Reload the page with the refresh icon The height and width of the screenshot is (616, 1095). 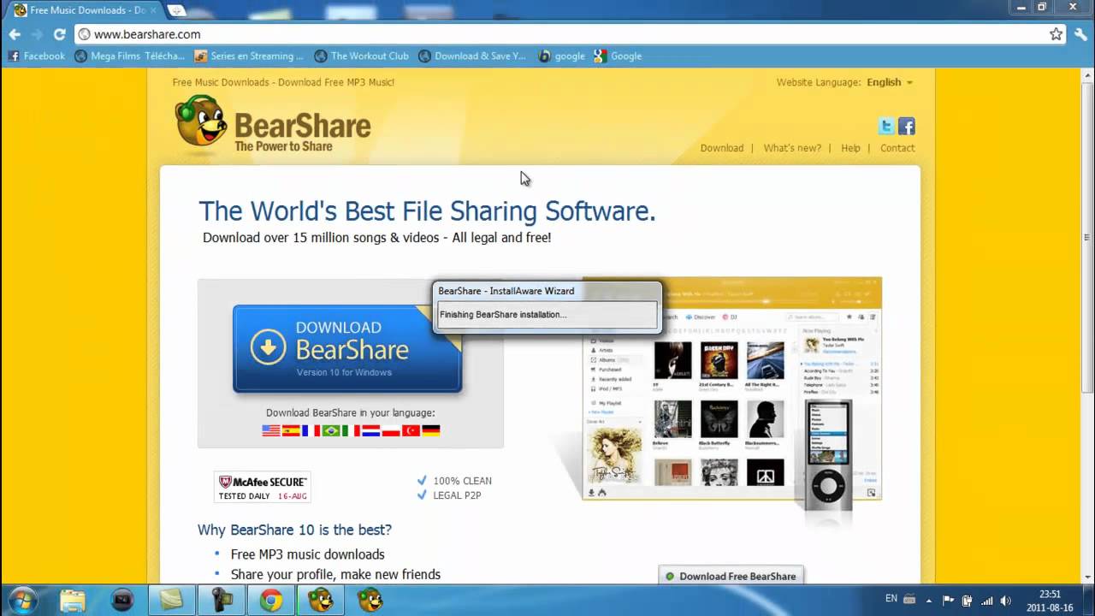(59, 34)
